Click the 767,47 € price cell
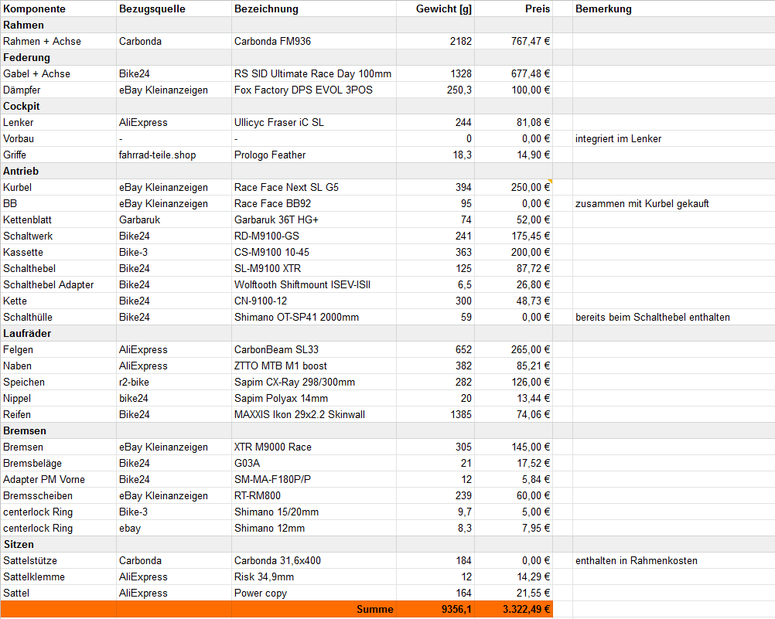 click(x=514, y=42)
